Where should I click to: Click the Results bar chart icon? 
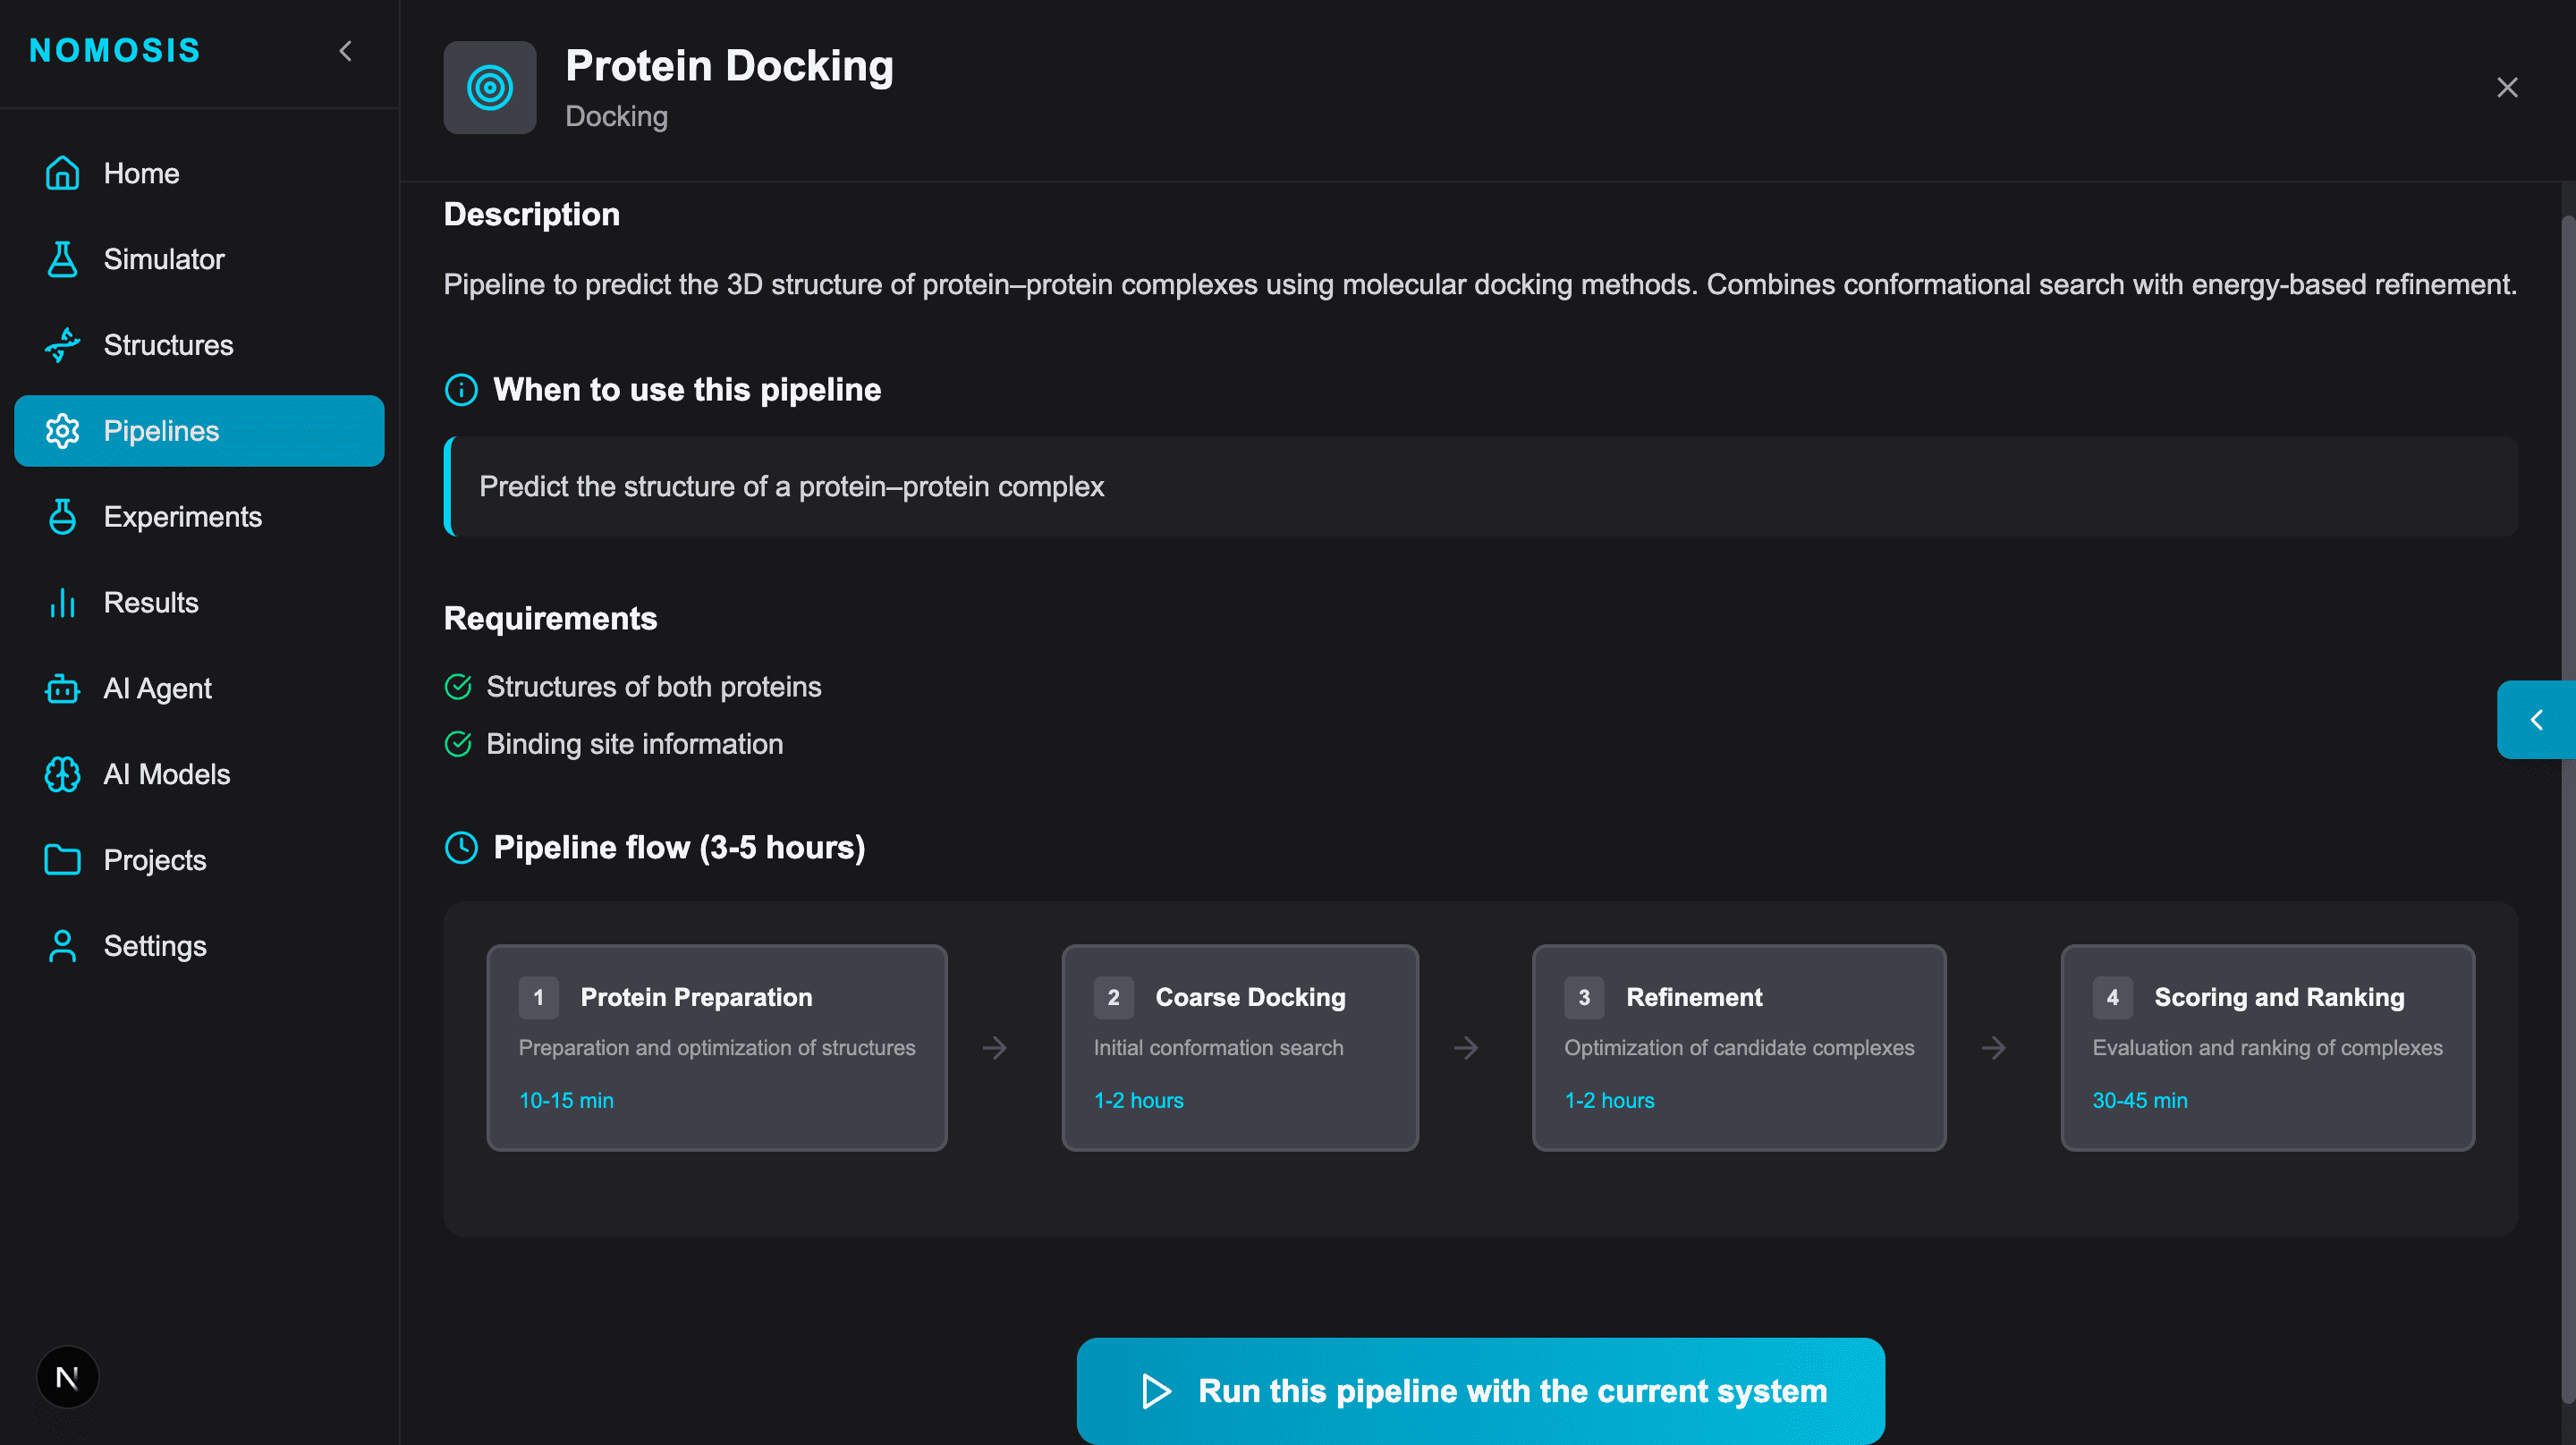point(62,603)
